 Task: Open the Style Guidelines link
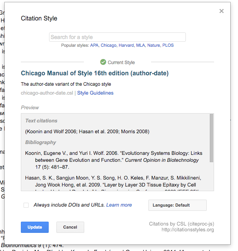pos(95,93)
